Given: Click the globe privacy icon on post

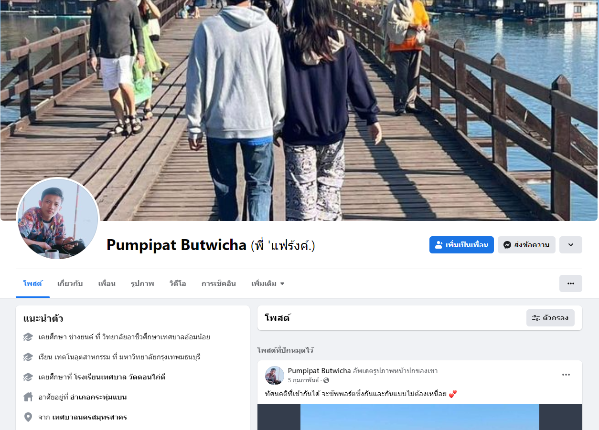Looking at the screenshot, I should point(326,380).
